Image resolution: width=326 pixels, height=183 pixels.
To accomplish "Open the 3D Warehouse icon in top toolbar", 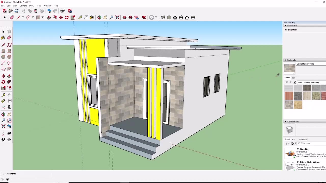I will click(x=125, y=18).
